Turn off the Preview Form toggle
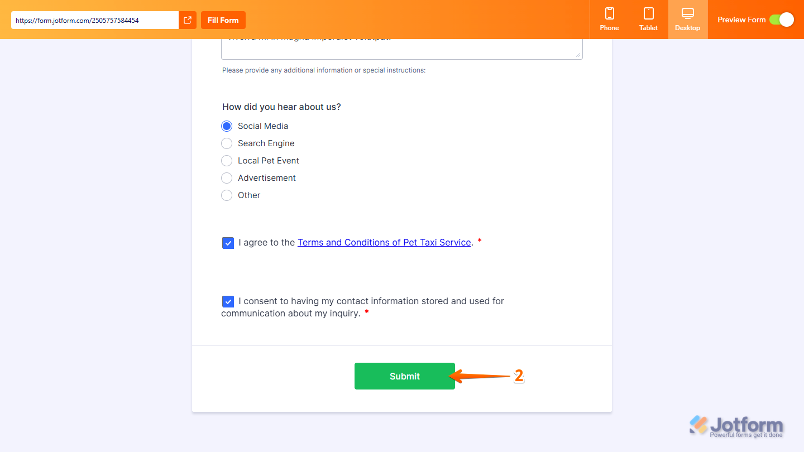804x452 pixels. click(x=781, y=20)
